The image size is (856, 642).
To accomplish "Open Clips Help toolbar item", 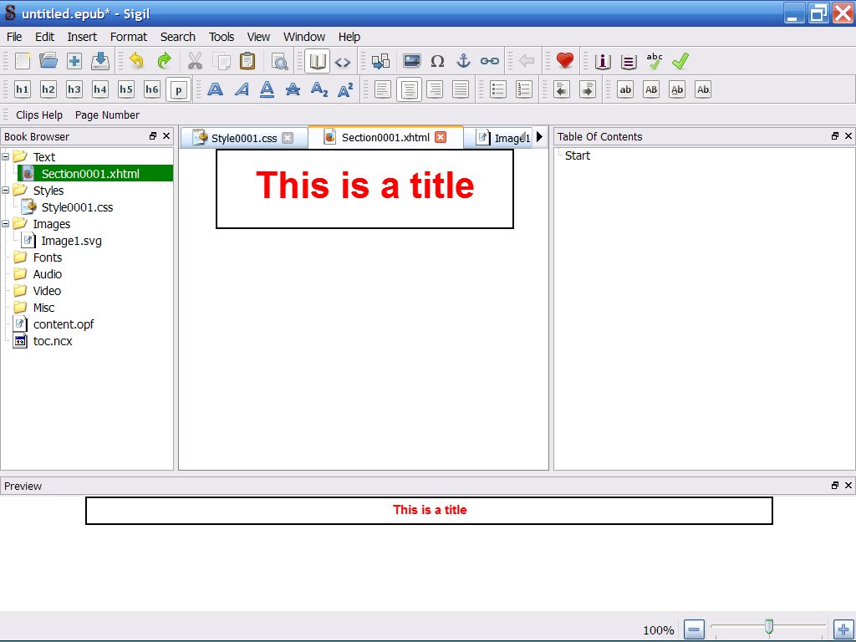I will 39,115.
